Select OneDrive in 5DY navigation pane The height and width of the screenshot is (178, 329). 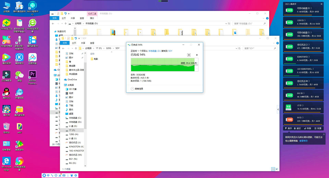pos(70,79)
